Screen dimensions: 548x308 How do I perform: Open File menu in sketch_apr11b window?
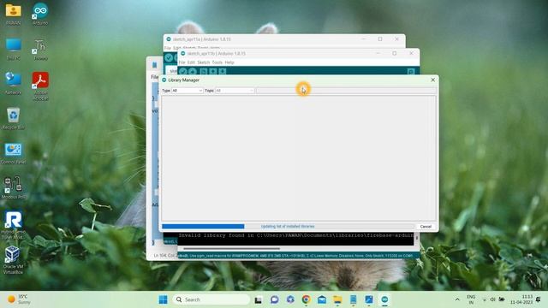182,62
